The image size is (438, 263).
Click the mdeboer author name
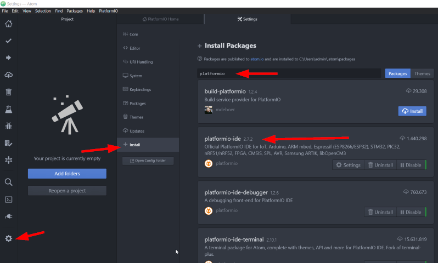[x=225, y=110]
